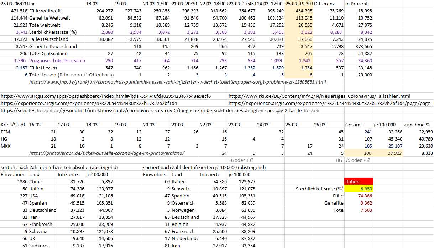Click the "Österreich" country cell
This screenshot has width=434, height=248.
click(182, 203)
